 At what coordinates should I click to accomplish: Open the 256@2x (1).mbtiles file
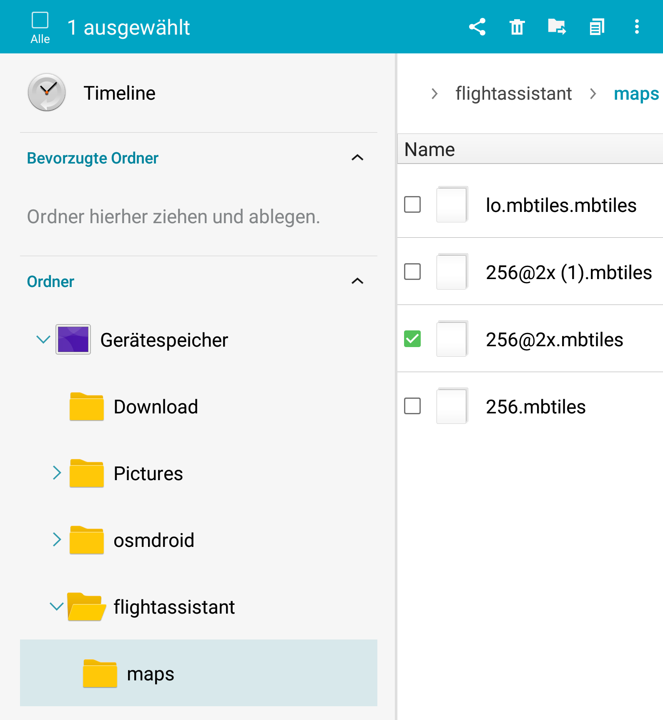point(568,272)
